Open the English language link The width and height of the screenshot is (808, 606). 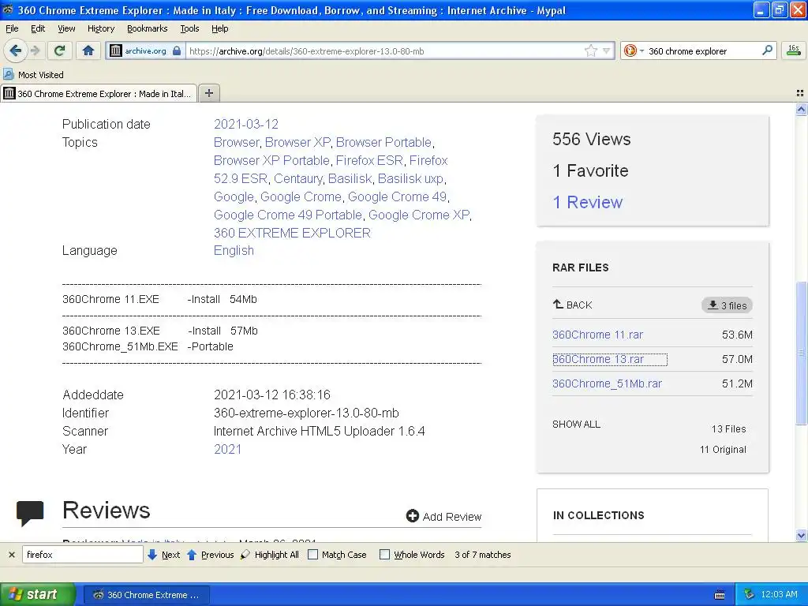pyautogui.click(x=234, y=250)
